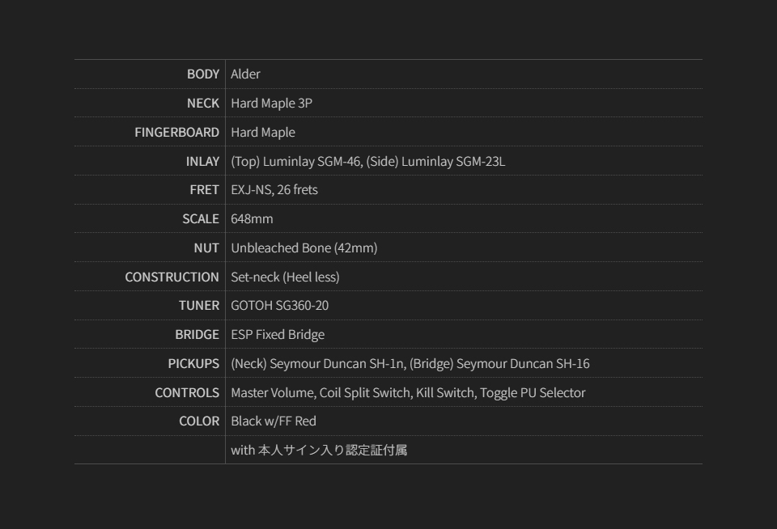Click the INLAY row label
Image resolution: width=777 pixels, height=529 pixels.
point(202,161)
